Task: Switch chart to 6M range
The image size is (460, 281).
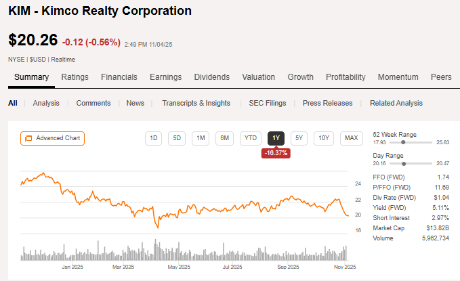Action: click(x=225, y=138)
